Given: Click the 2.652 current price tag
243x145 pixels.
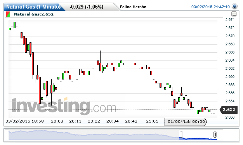Looking at the screenshot, I should 229,110.
